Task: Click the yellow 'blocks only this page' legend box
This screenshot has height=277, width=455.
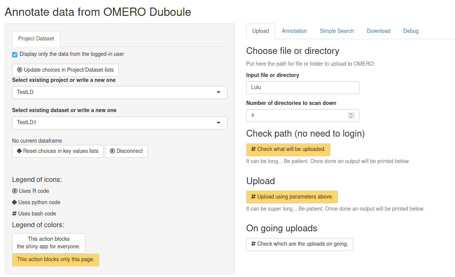Action: point(56,260)
